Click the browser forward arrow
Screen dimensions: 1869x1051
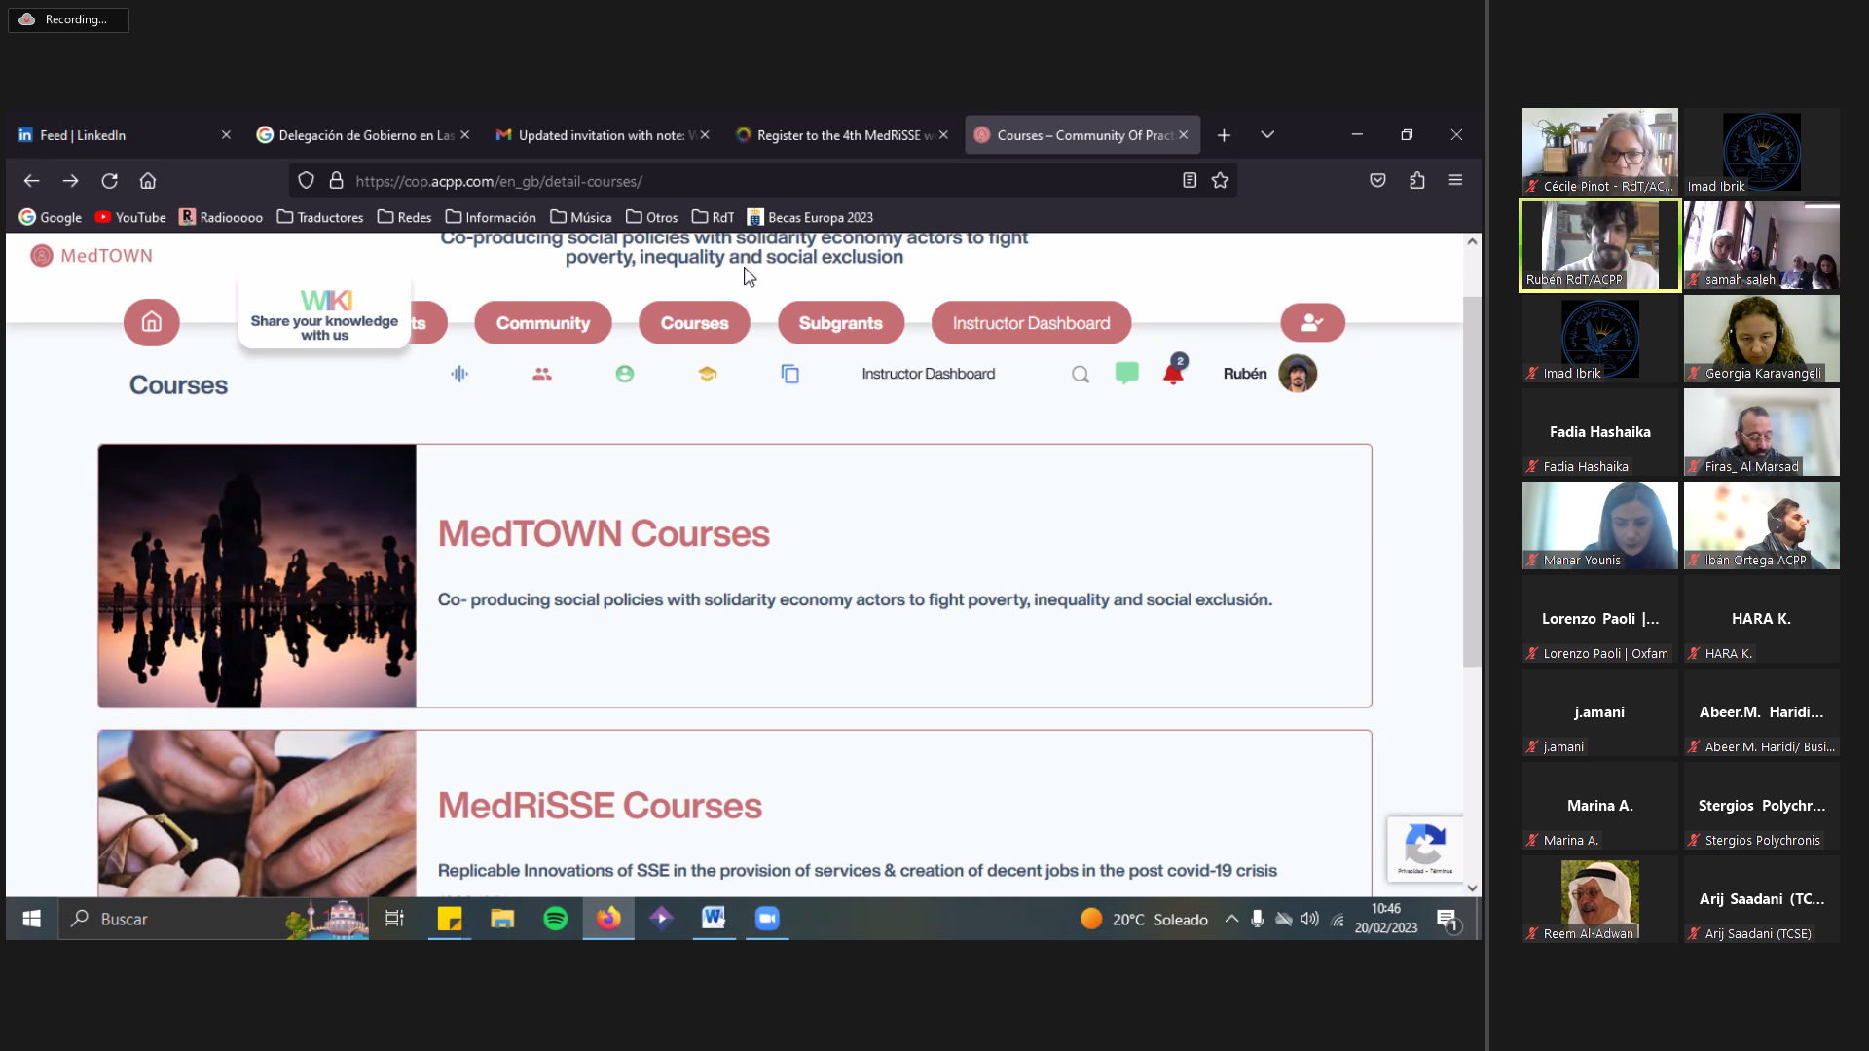coord(70,181)
